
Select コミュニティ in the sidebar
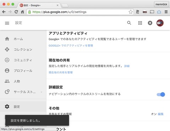pyautogui.click(x=23, y=60)
